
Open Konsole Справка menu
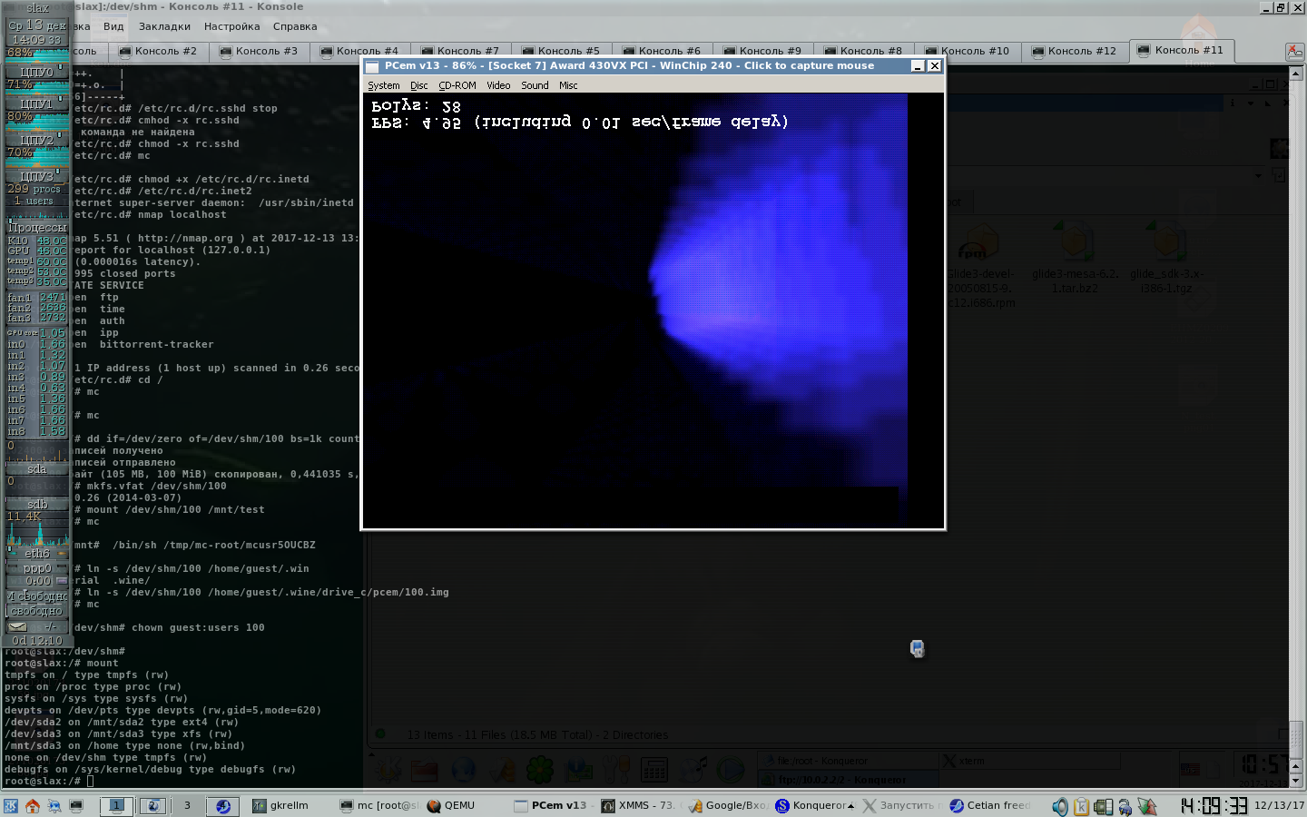(295, 26)
